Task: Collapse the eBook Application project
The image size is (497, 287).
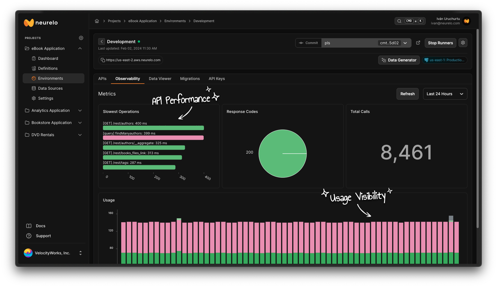Action: coord(80,48)
